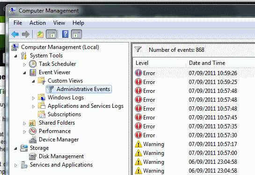Click the System Tools wrench icon
Image resolution: width=255 pixels, height=175 pixels.
point(24,56)
